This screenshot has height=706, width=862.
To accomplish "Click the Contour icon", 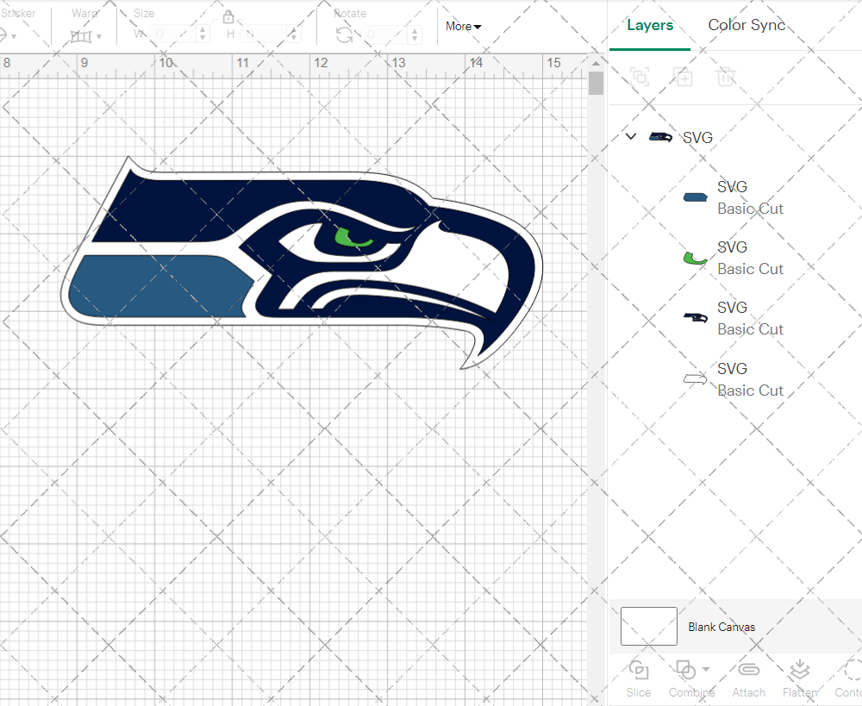I will point(852,671).
